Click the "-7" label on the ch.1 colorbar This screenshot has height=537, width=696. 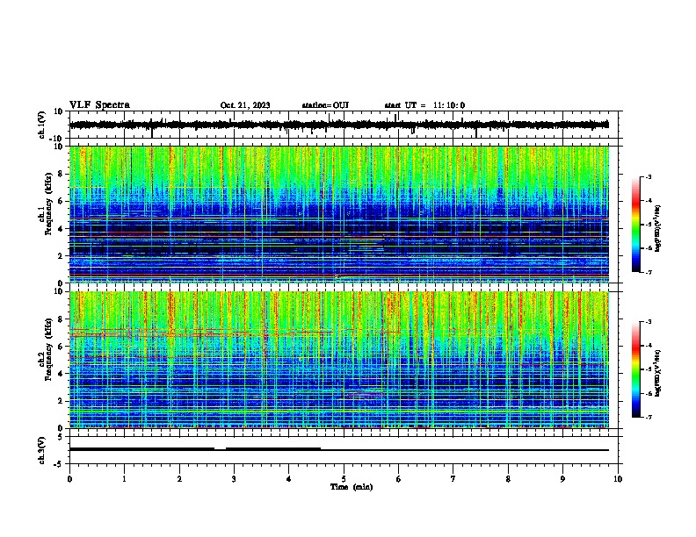(648, 272)
